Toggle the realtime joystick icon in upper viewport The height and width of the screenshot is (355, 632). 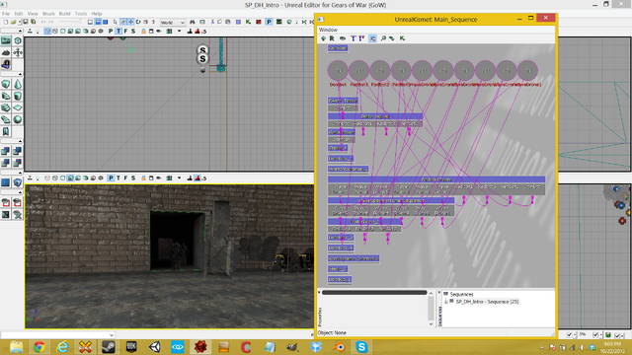[x=30, y=31]
